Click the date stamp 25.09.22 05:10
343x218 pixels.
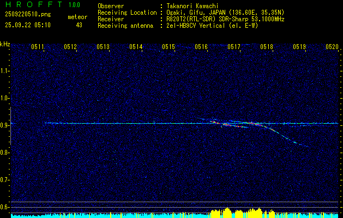click(x=28, y=25)
